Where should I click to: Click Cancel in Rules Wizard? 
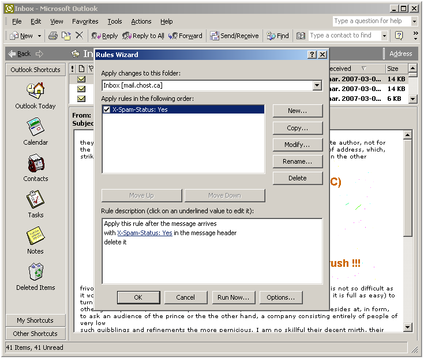186,297
